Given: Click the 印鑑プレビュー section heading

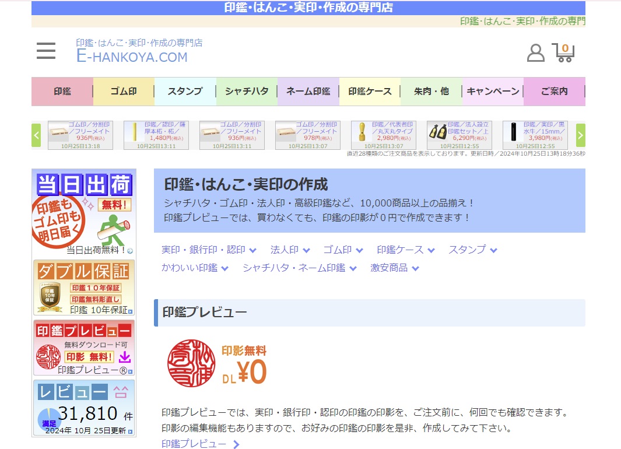Looking at the screenshot, I should point(205,313).
